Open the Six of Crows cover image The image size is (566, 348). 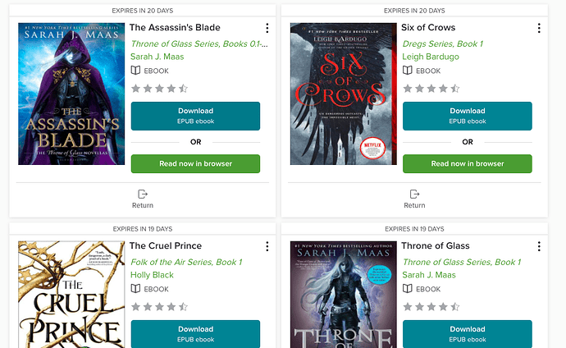pyautogui.click(x=343, y=94)
